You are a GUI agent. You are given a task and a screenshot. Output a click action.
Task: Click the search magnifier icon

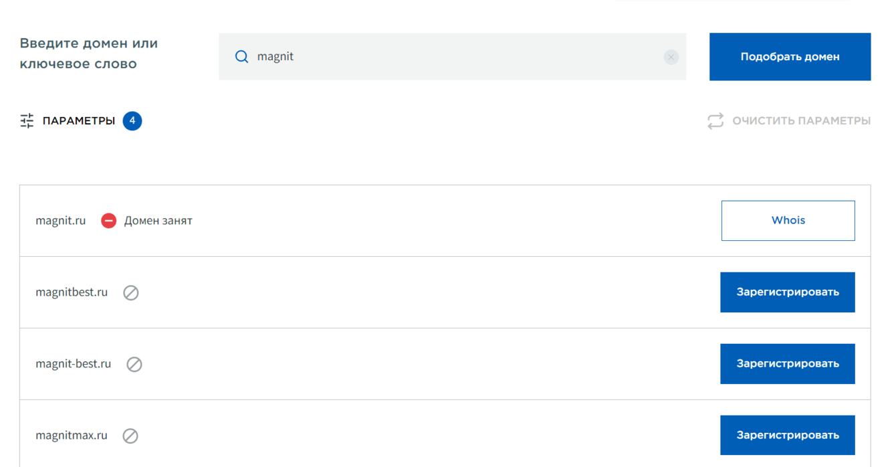pyautogui.click(x=241, y=57)
